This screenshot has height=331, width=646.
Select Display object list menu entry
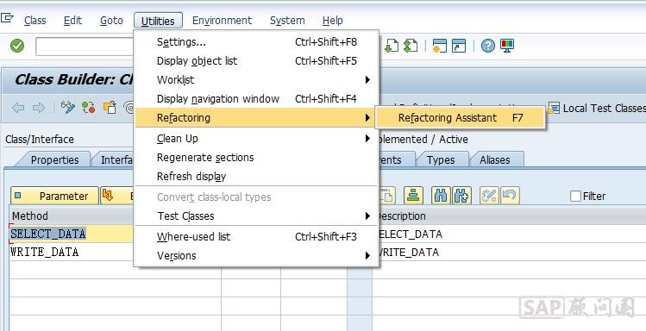256,61
